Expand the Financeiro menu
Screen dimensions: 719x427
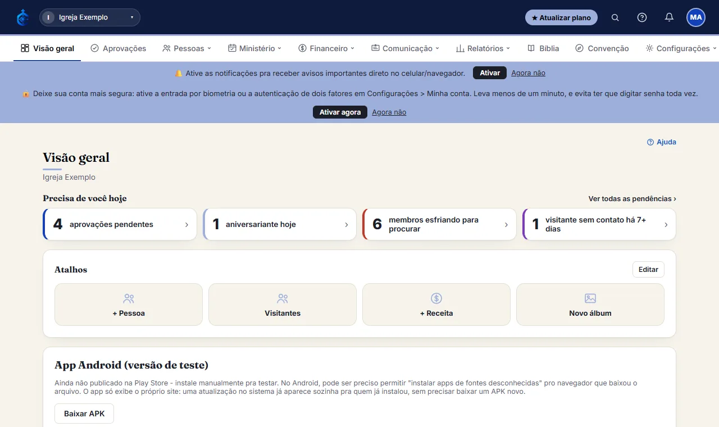[326, 48]
